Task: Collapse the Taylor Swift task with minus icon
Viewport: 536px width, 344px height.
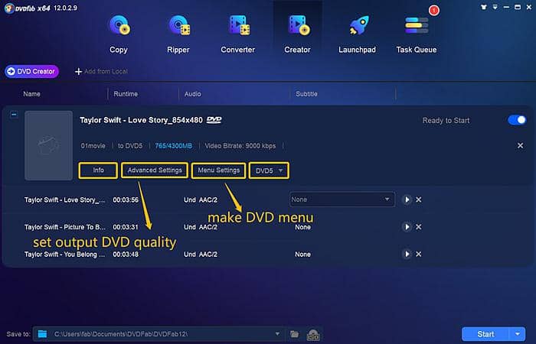Action: click(x=14, y=115)
